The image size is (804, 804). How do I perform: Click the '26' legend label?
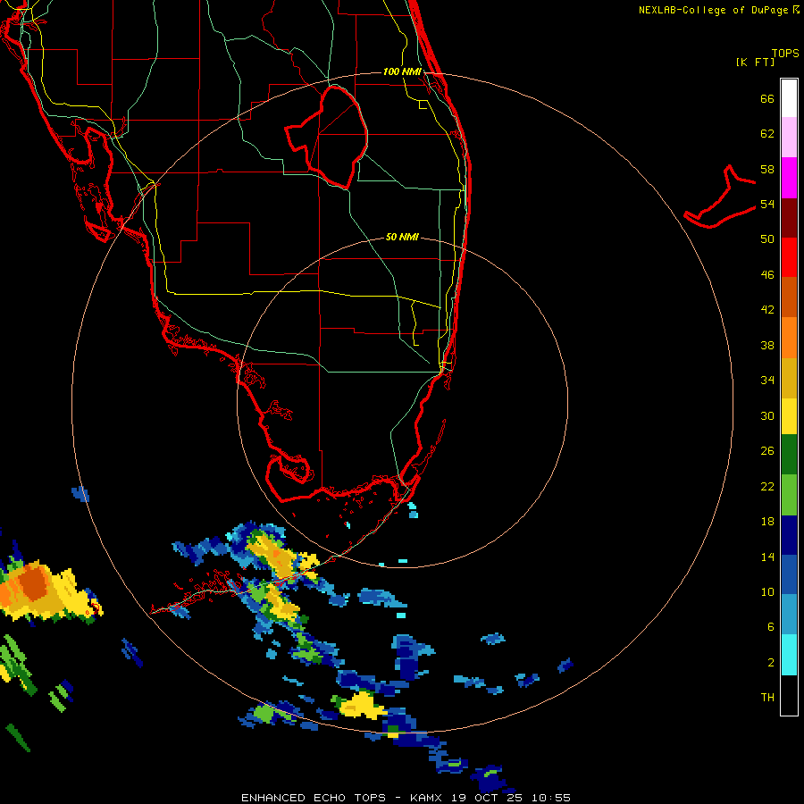(x=767, y=451)
